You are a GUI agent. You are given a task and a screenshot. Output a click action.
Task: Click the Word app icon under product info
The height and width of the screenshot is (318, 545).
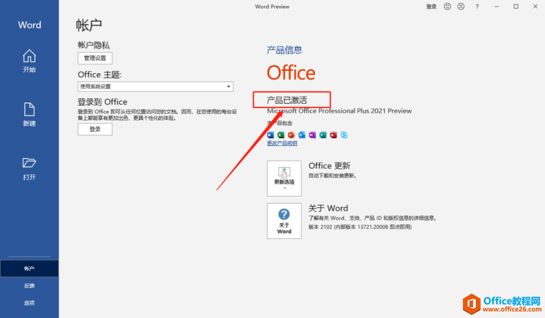(x=270, y=135)
